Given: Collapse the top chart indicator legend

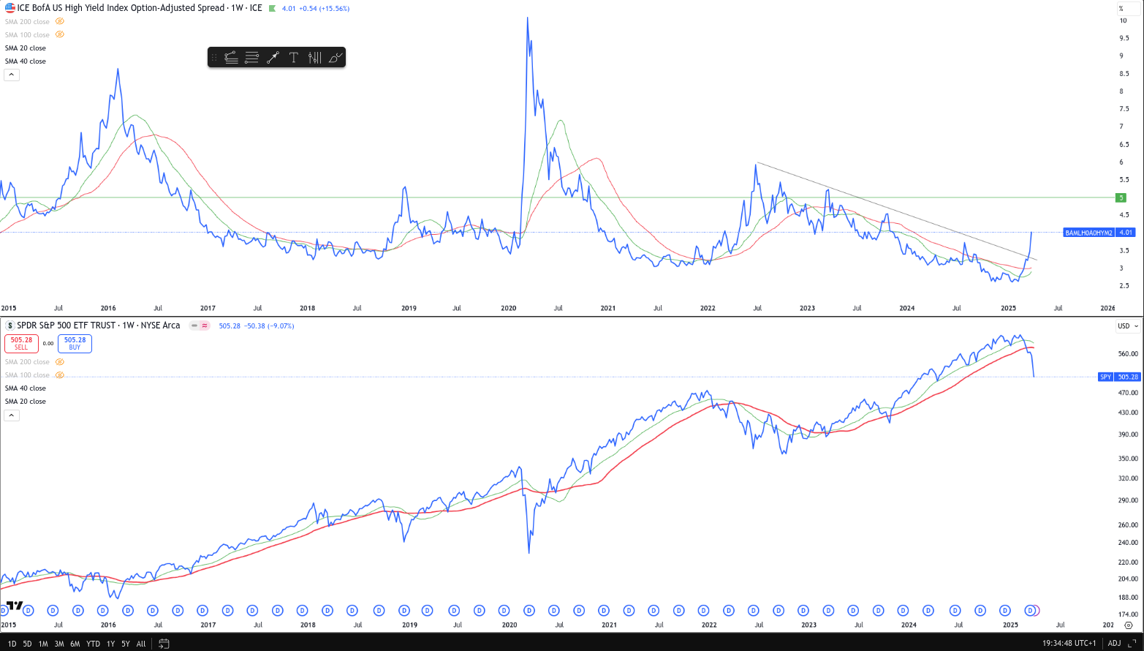Looking at the screenshot, I should 12,75.
